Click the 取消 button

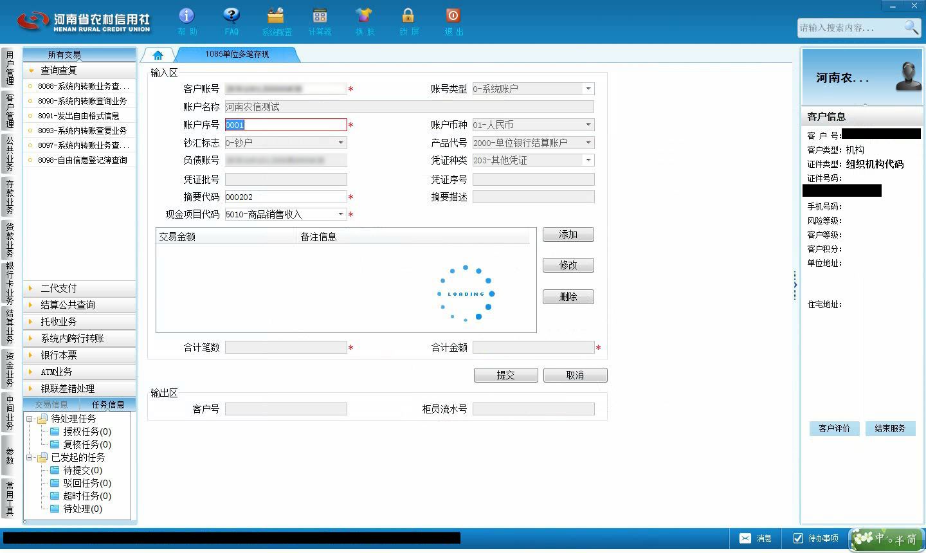576,375
